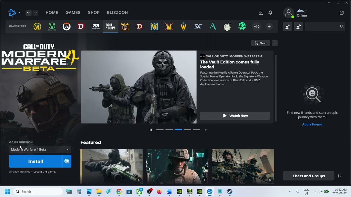Focus the friends search field

(x=325, y=26)
